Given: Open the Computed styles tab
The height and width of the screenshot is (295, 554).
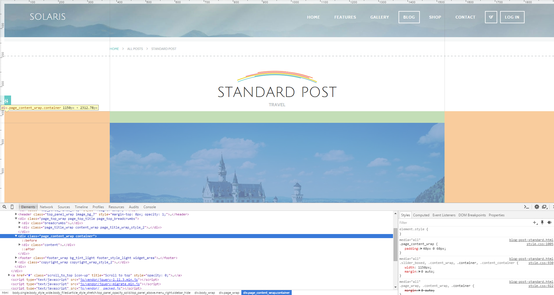Looking at the screenshot, I should tap(421, 215).
